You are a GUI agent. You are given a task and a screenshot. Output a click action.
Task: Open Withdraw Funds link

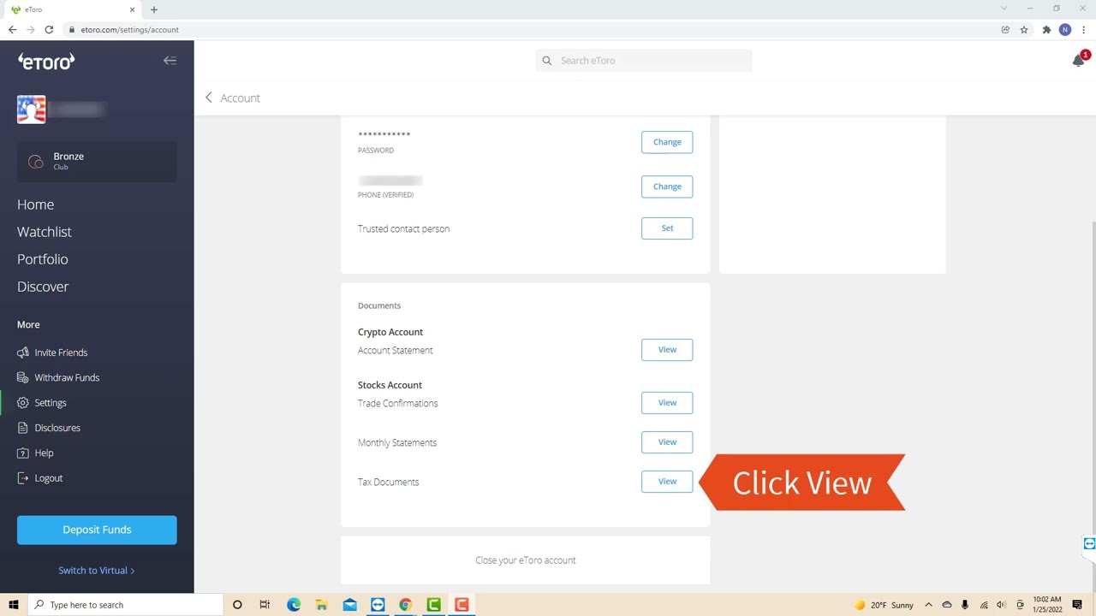pyautogui.click(x=67, y=377)
